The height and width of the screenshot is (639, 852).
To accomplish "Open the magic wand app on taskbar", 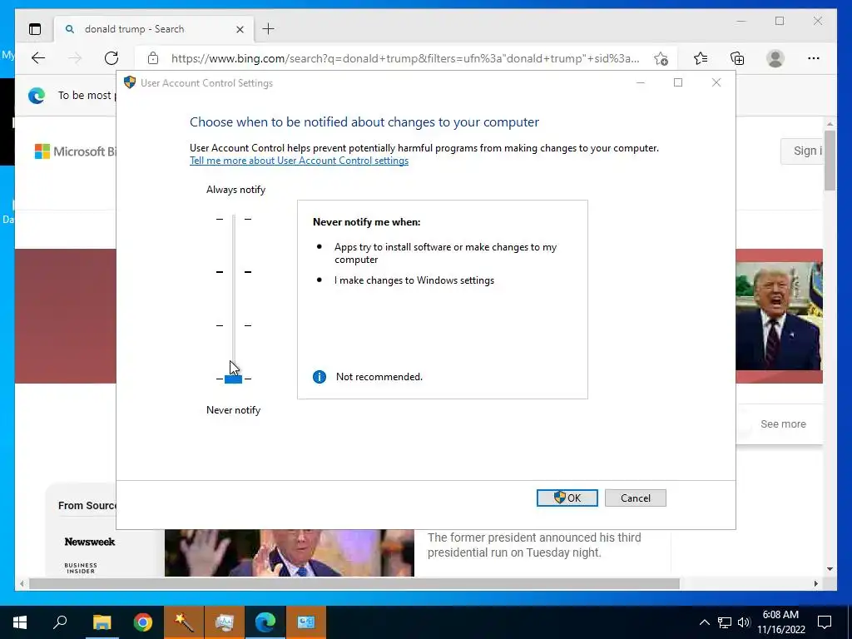I will (184, 622).
